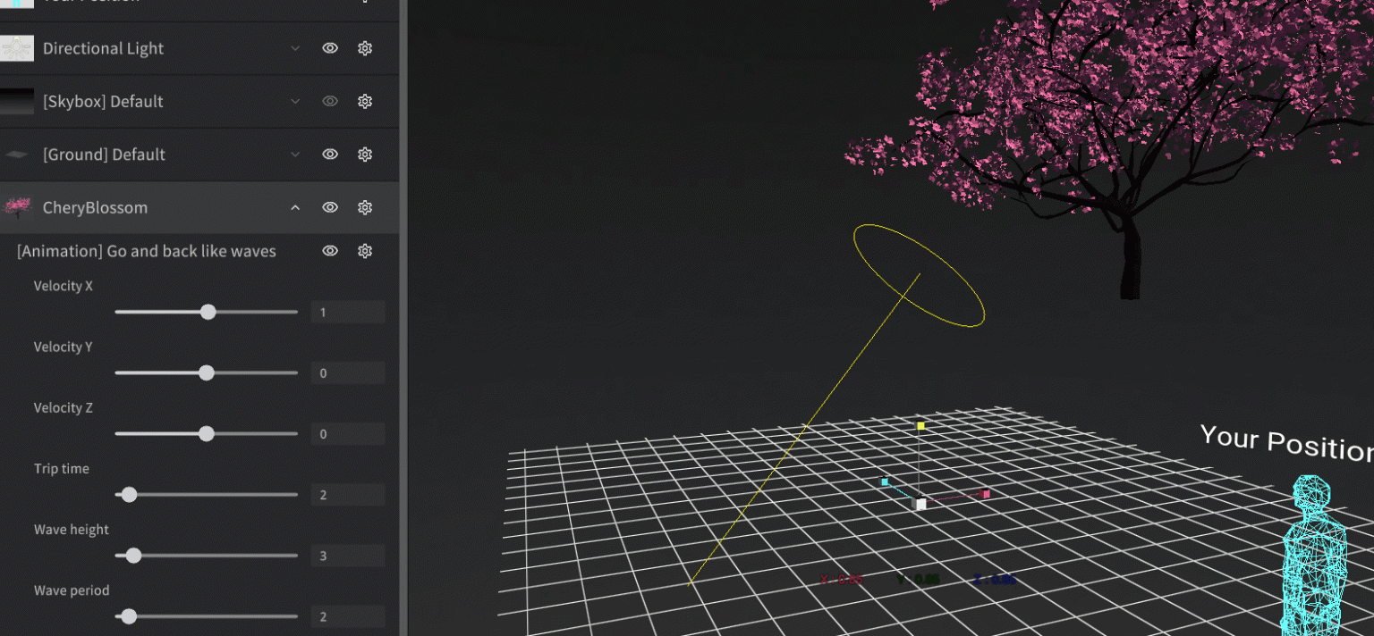Click the Skybox preview thumbnail icon
The width and height of the screenshot is (1374, 636).
(16, 101)
